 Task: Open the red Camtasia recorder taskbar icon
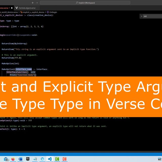(65, 159)
